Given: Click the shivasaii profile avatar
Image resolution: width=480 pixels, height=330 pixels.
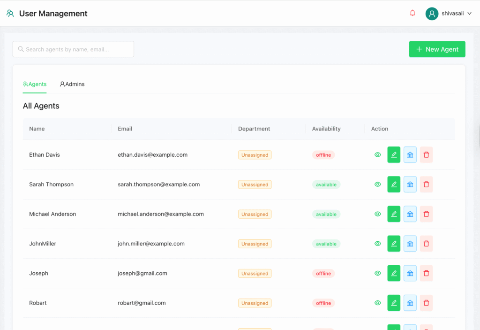Looking at the screenshot, I should (x=432, y=13).
